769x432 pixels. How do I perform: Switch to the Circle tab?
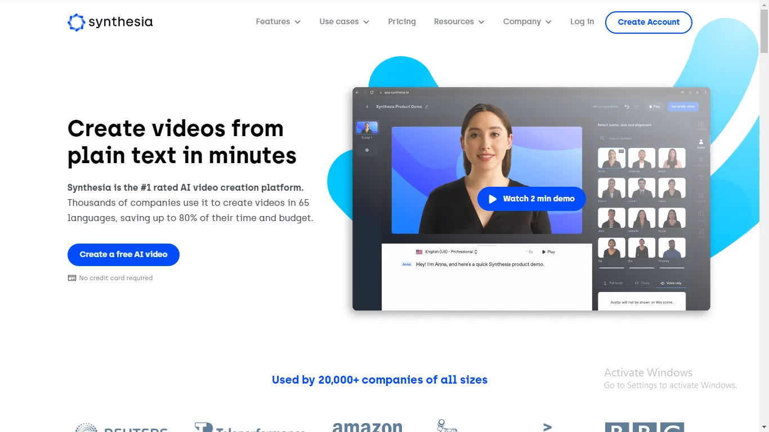point(642,283)
